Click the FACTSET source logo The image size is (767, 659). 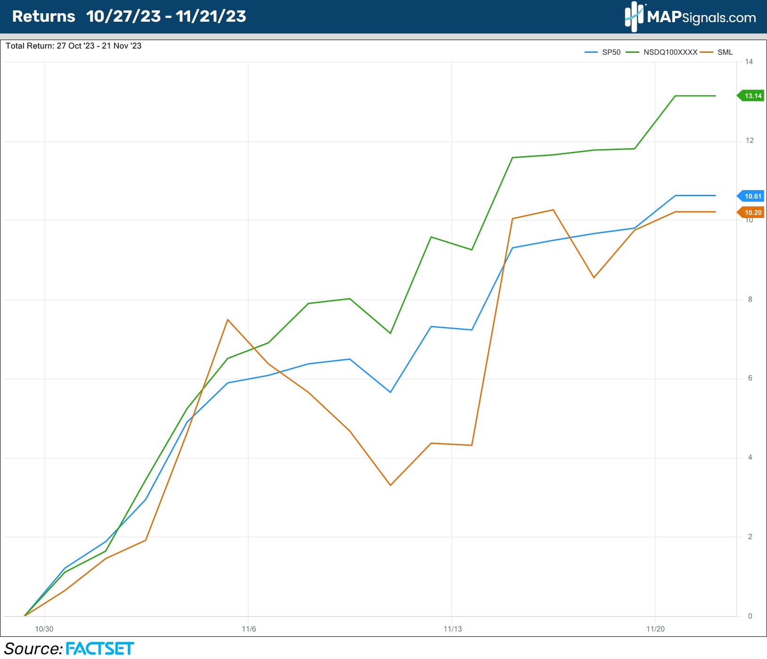click(x=100, y=649)
